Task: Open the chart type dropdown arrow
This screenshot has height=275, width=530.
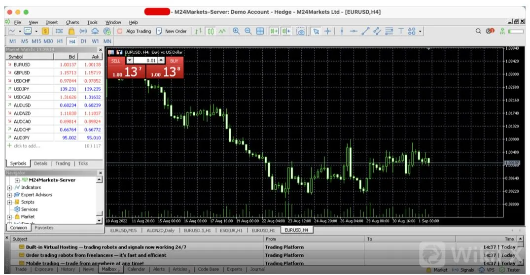Action: click(x=20, y=32)
